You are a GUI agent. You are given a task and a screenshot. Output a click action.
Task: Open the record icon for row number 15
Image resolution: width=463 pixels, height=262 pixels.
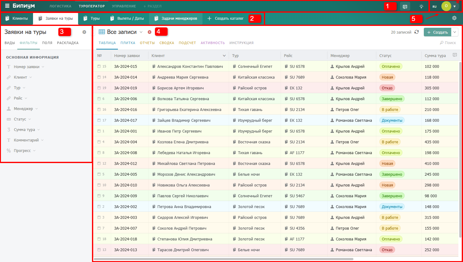click(x=99, y=66)
